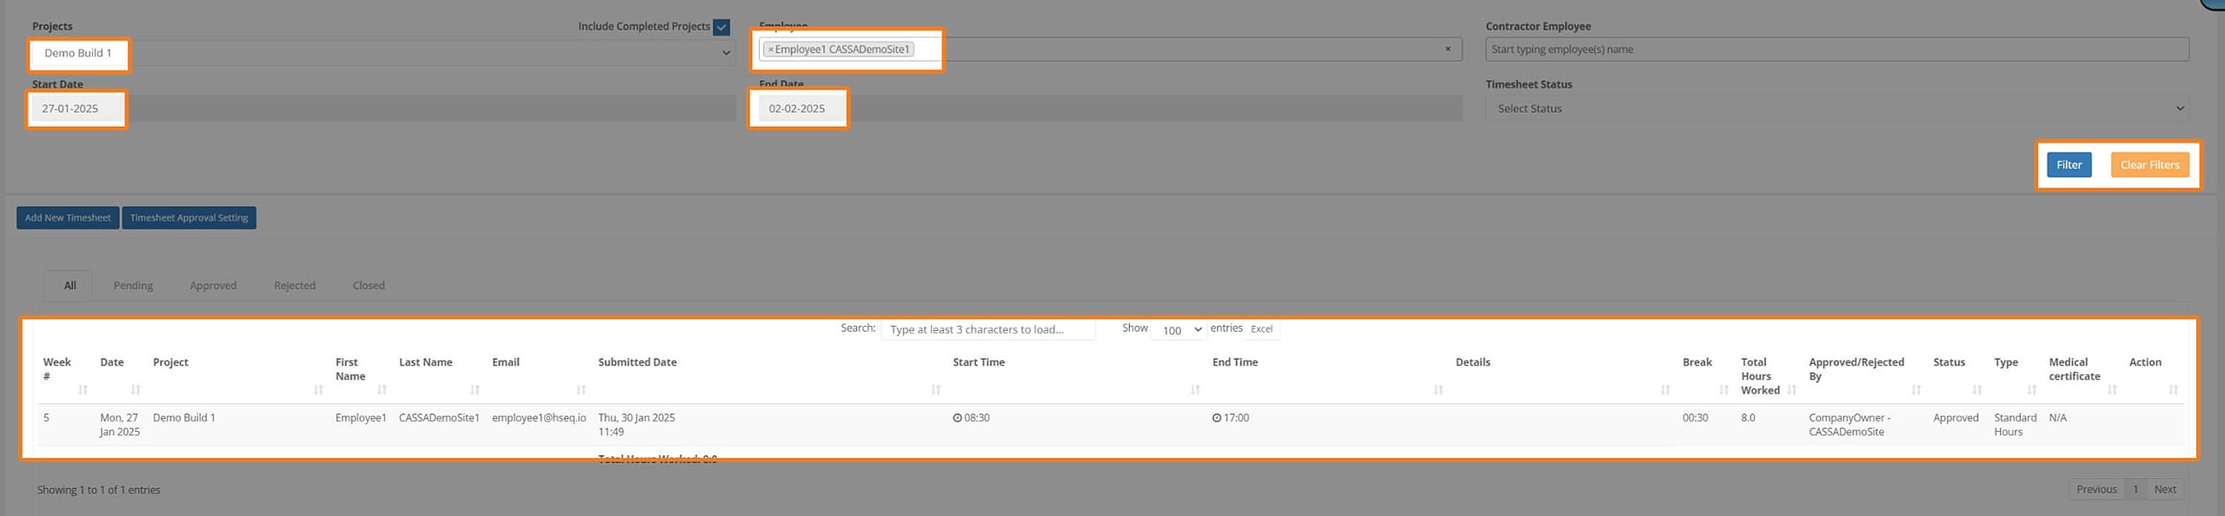Click the End Date field 02-02-2025

coord(1110,109)
